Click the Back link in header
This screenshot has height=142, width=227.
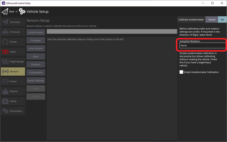pyautogui.click(x=12, y=12)
